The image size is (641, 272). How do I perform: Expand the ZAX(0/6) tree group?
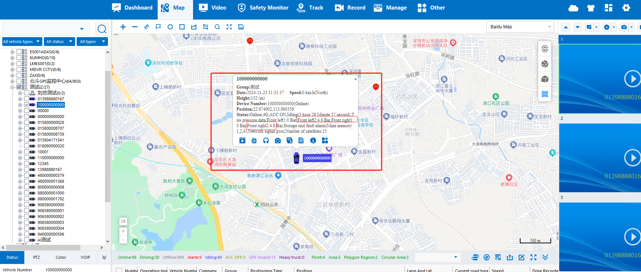(13, 75)
